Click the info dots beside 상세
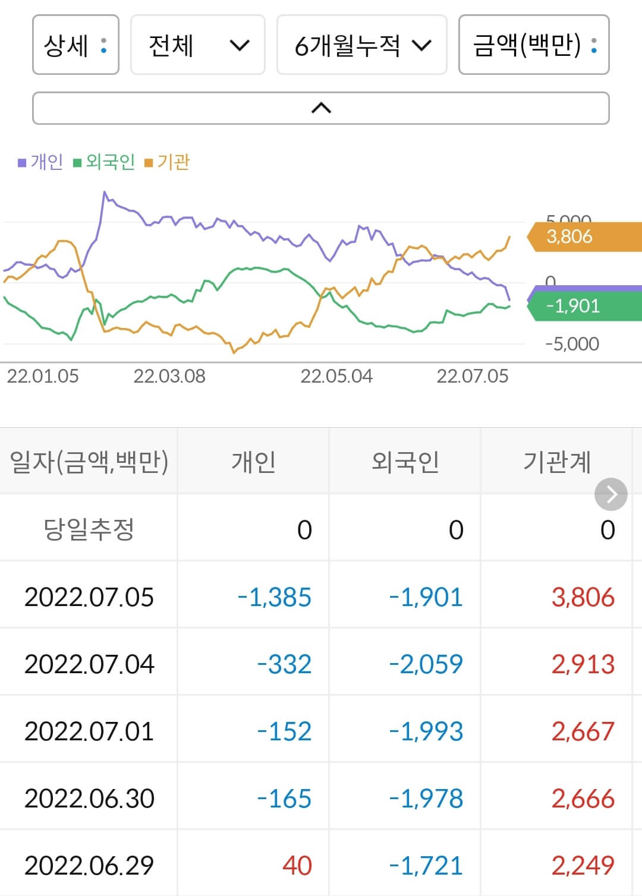 [105, 46]
